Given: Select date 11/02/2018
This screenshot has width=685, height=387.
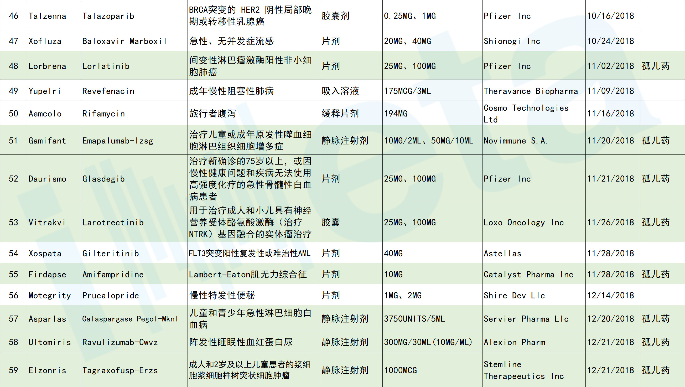Looking at the screenshot, I should click(x=613, y=65).
